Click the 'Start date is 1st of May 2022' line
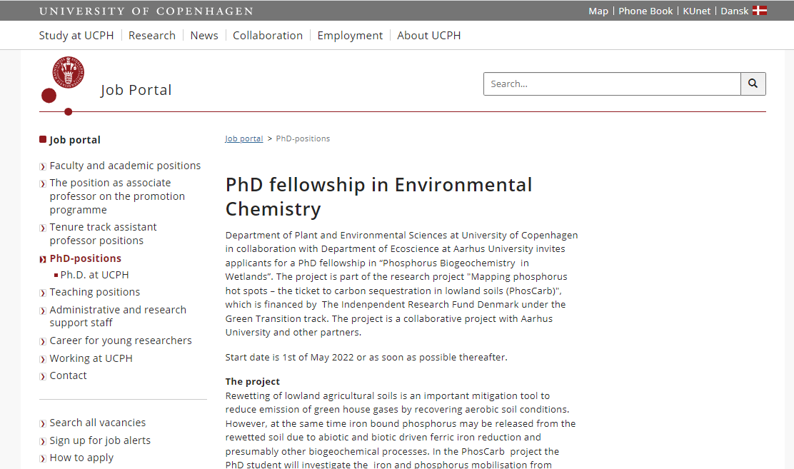Screen dimensions: 794x469 pos(366,357)
